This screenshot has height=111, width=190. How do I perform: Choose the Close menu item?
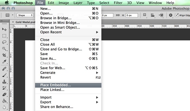coord(68,40)
